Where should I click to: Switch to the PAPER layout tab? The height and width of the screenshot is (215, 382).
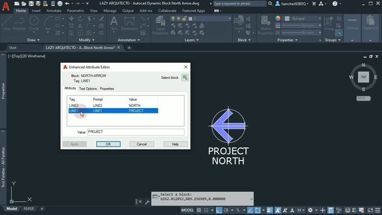(29, 209)
